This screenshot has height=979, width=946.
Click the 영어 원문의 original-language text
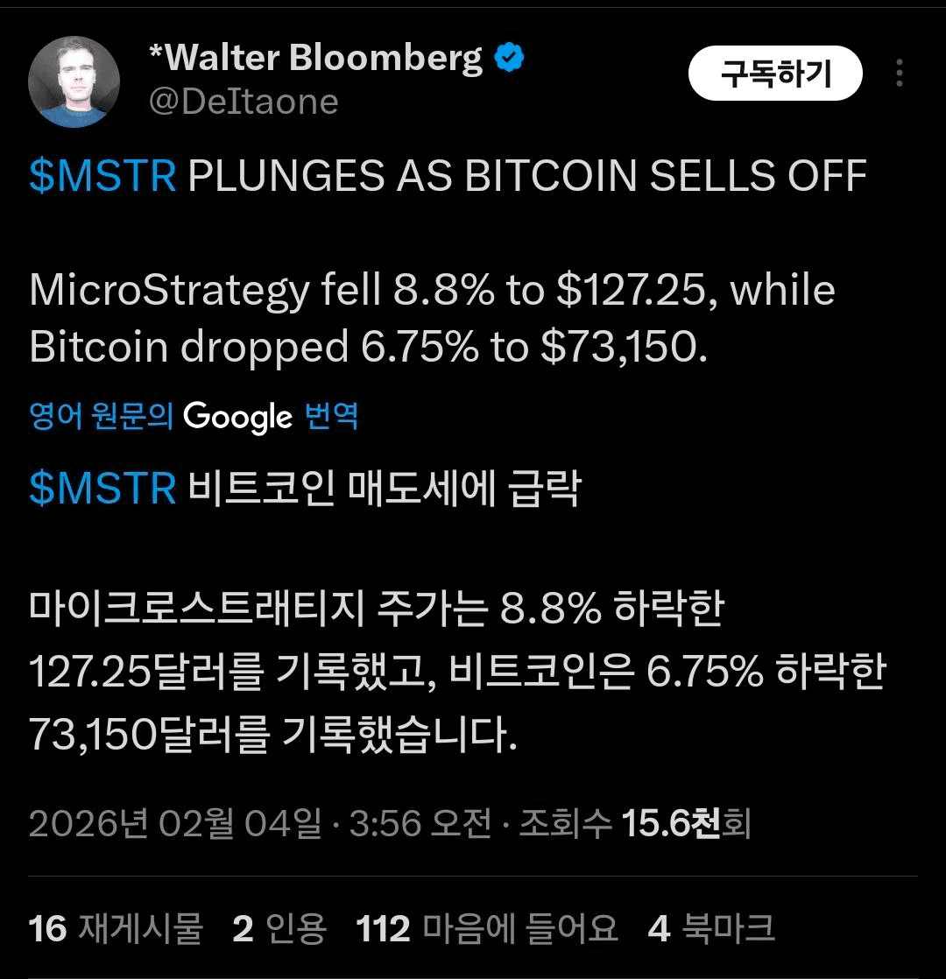[102, 417]
